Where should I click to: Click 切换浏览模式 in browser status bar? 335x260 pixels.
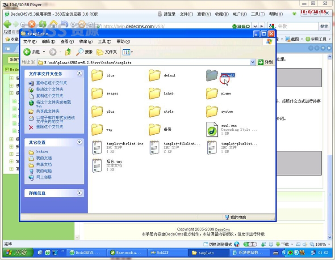tap(218, 244)
